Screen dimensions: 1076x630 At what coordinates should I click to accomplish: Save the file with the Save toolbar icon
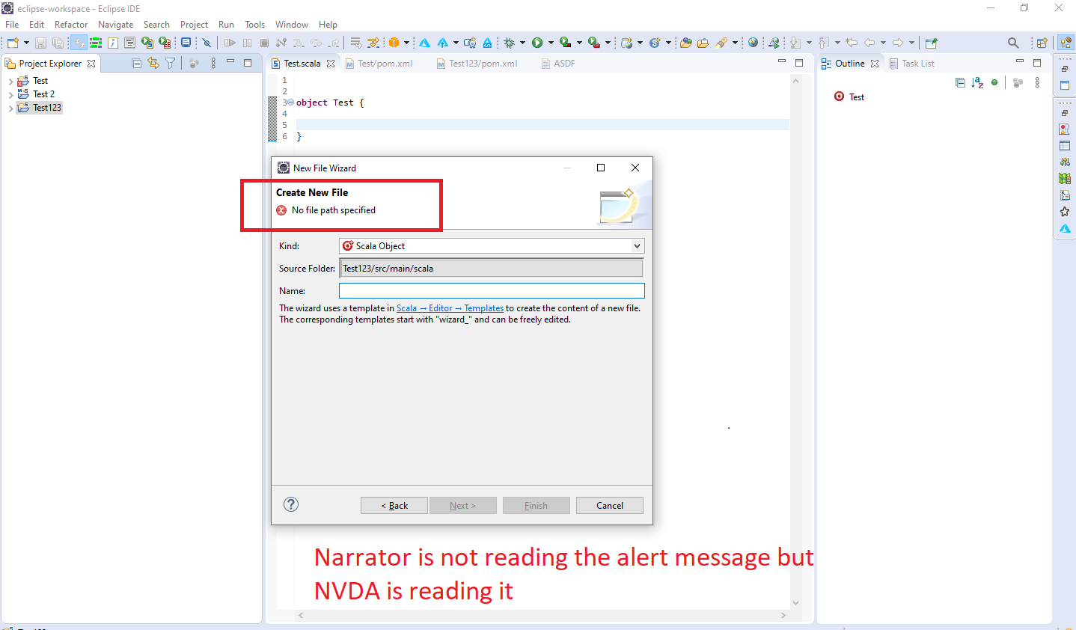point(40,43)
